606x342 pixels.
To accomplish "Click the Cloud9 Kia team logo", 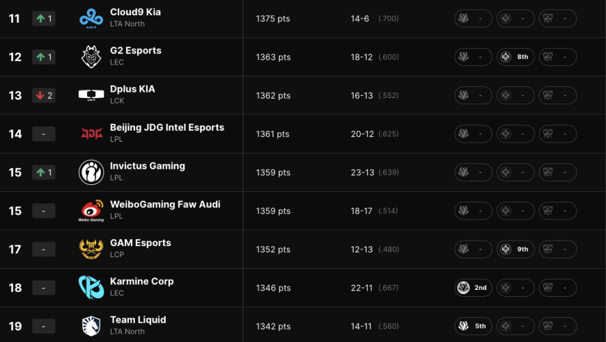I will (91, 19).
